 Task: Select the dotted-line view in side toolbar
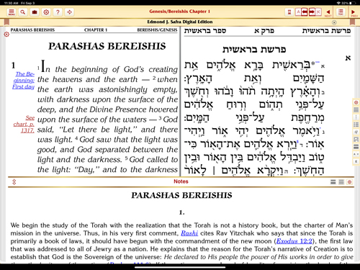(356, 117)
